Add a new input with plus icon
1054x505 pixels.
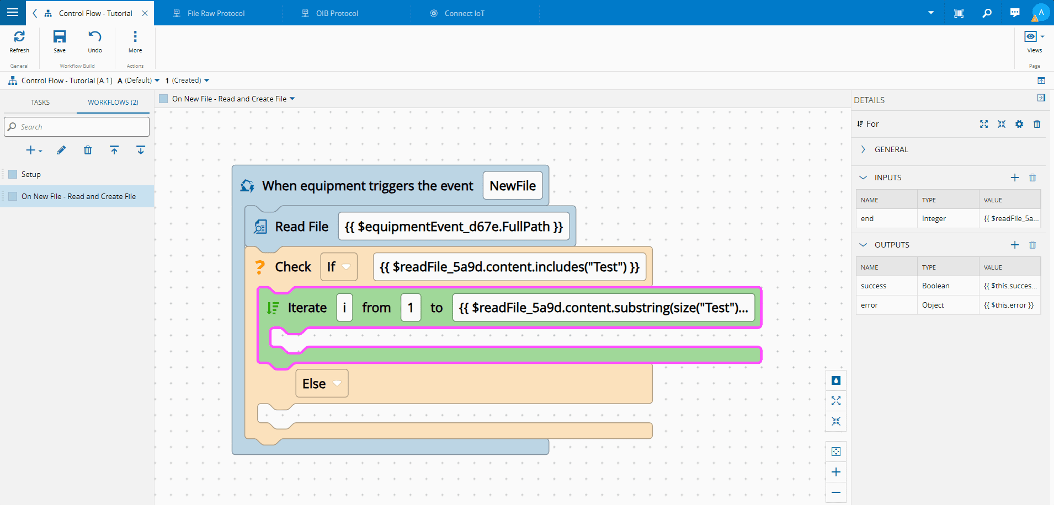[x=1015, y=178]
